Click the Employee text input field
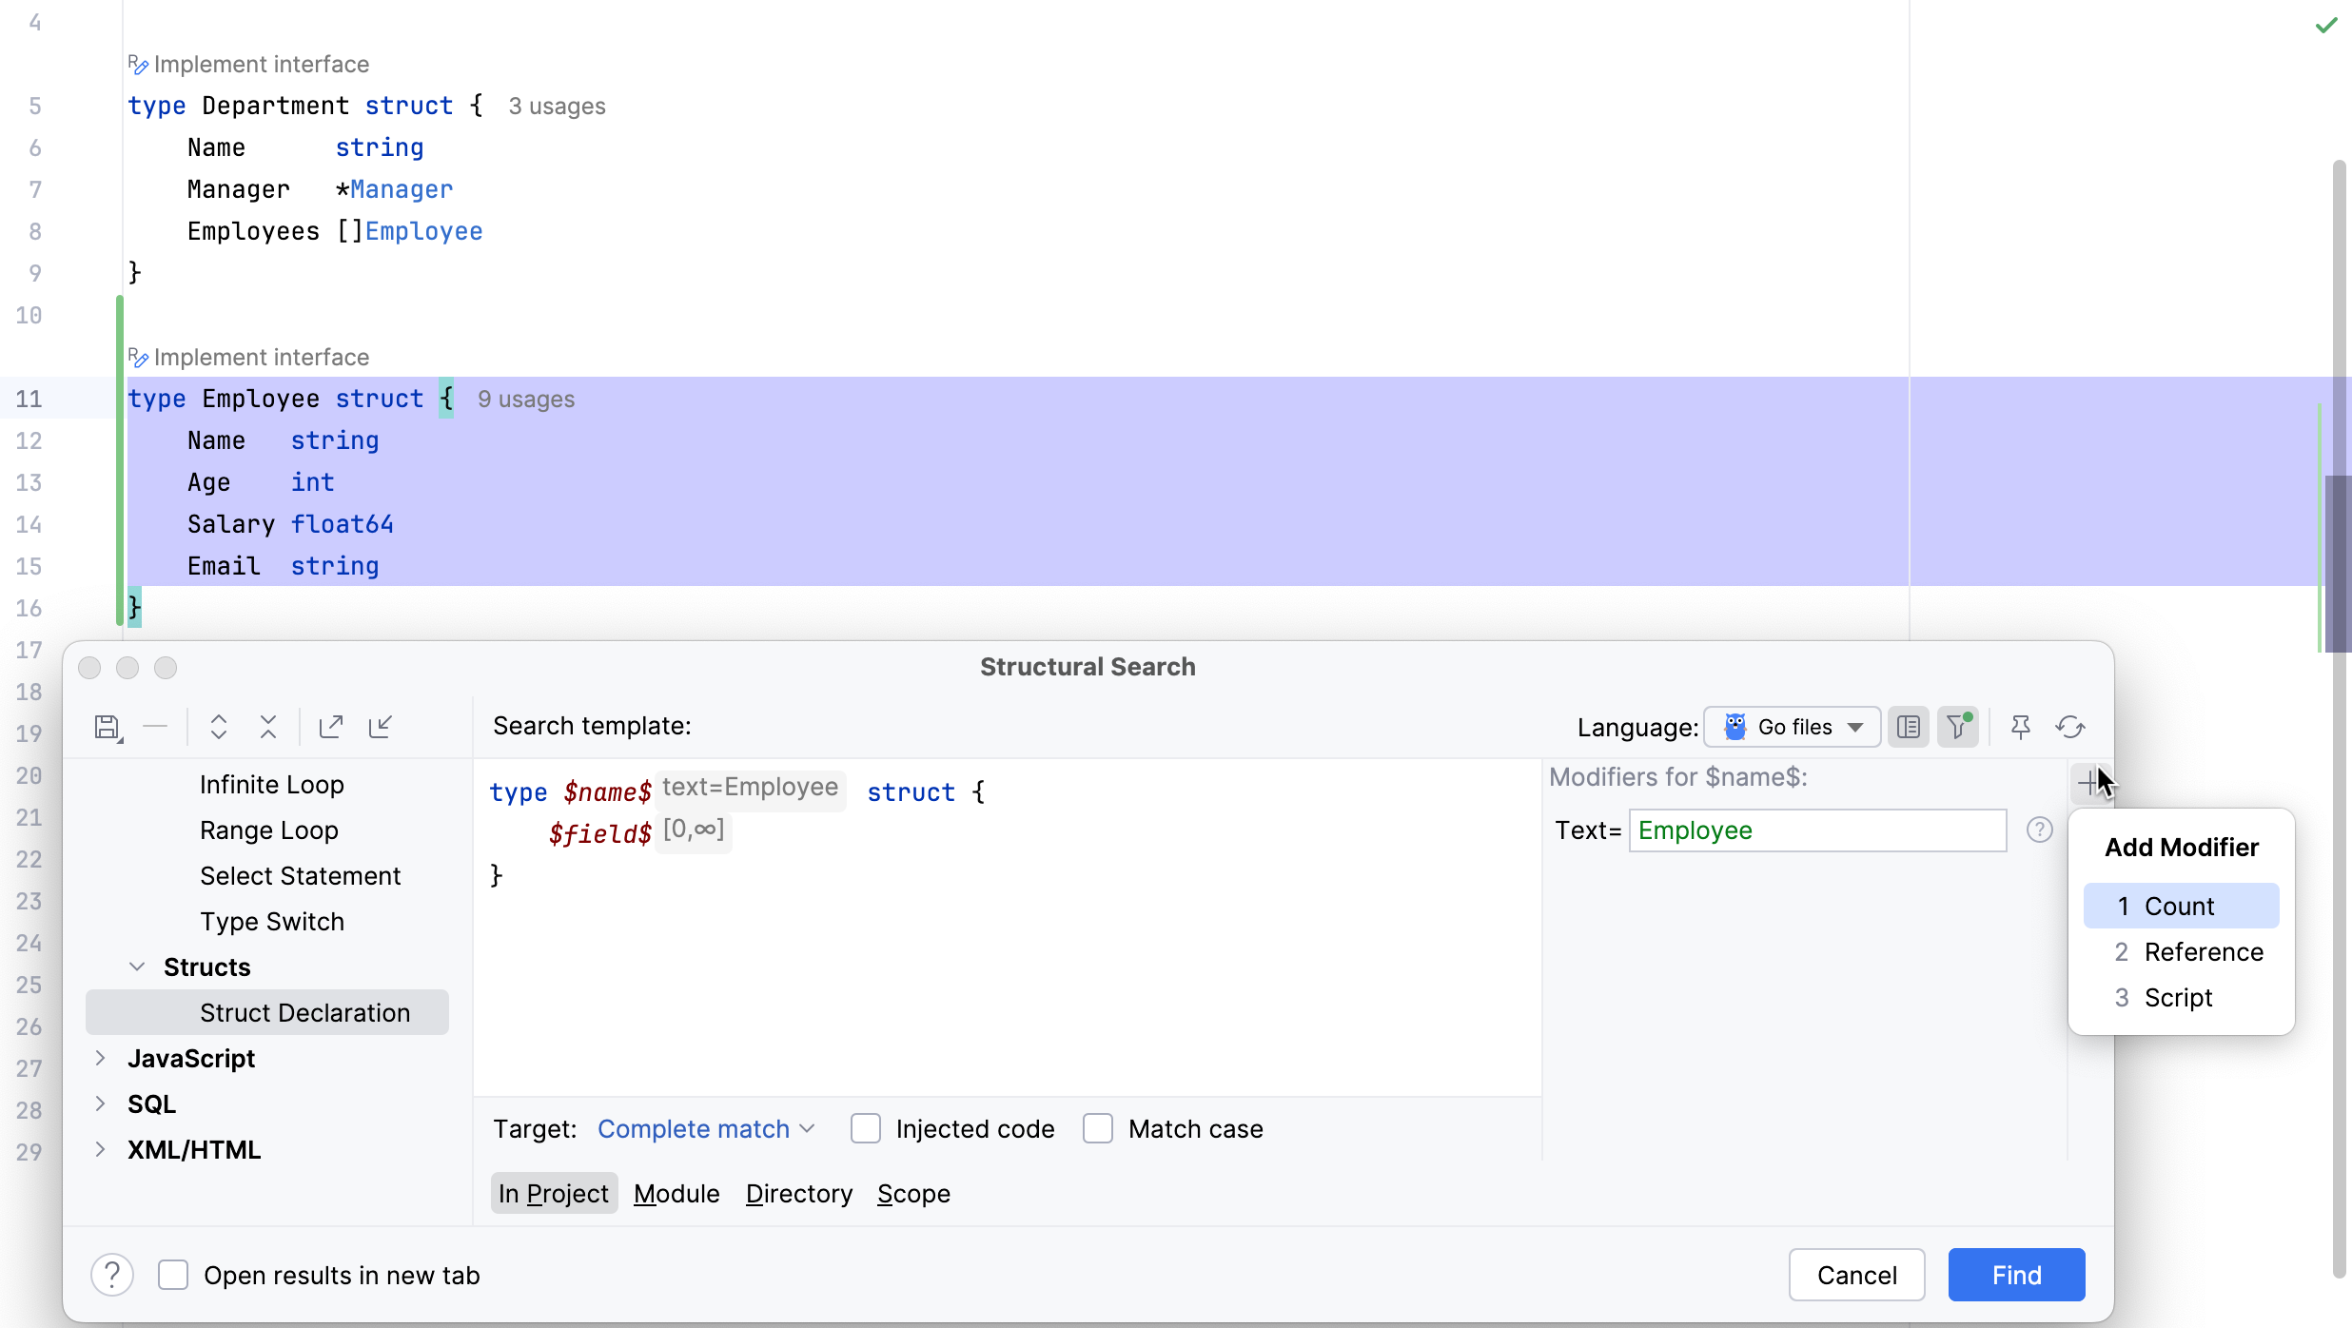 click(x=1815, y=830)
